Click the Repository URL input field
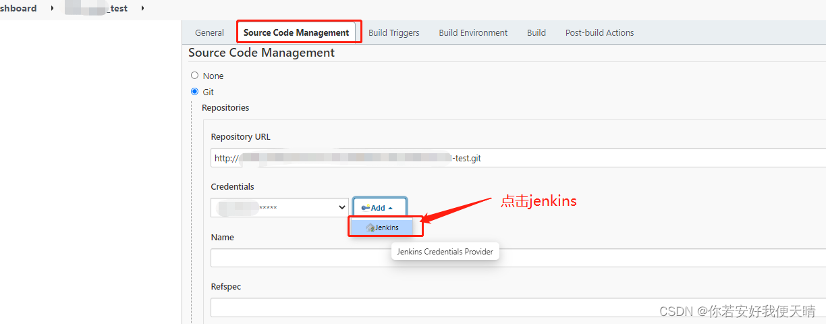Image resolution: width=826 pixels, height=324 pixels. pyautogui.click(x=518, y=158)
